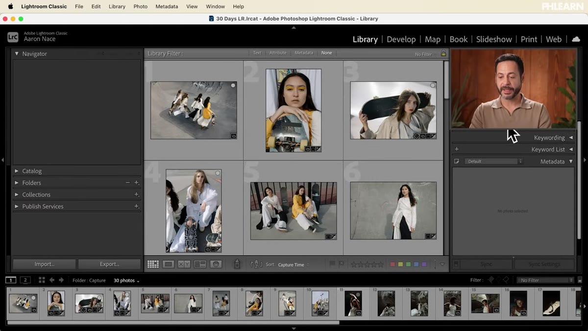Go forward with the filmstrip right arrow
588x331 pixels.
click(61, 280)
